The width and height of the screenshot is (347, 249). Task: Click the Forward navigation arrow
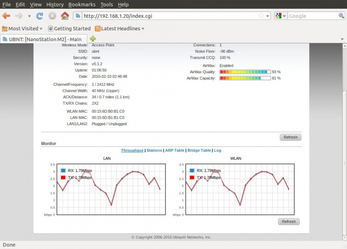[19, 16]
